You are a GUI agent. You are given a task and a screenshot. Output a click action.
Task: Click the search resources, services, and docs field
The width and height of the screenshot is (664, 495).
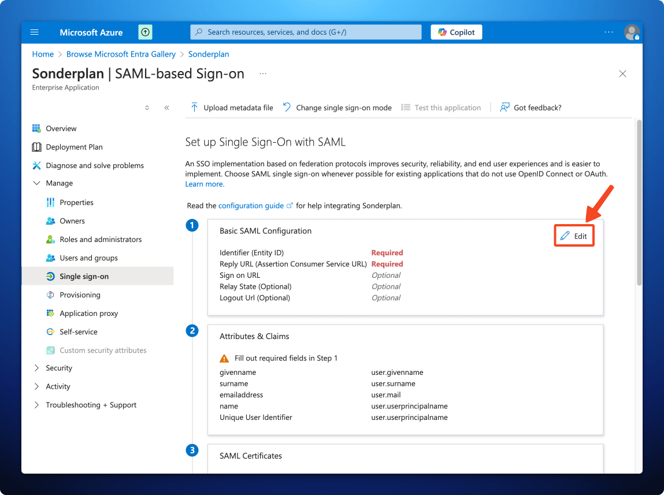coord(305,32)
